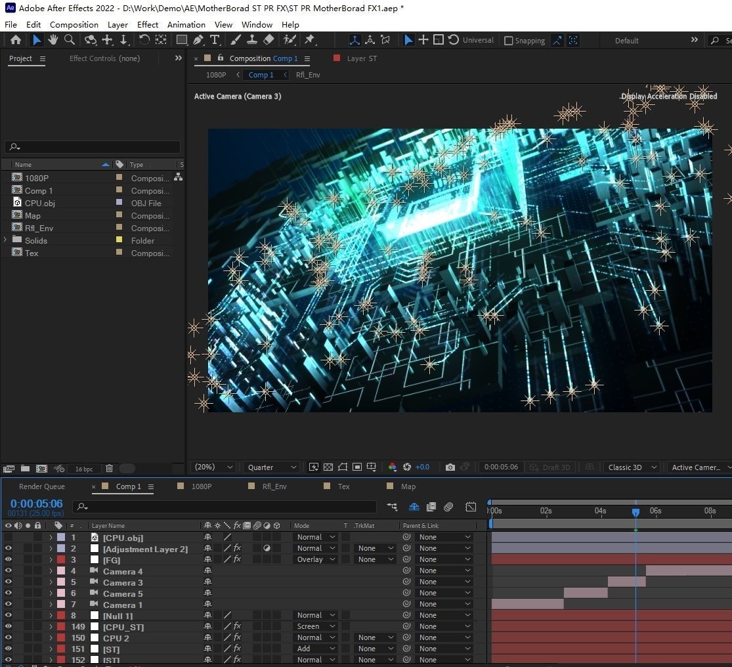Open blending mode dropdown for CPU_ST layer

[x=316, y=626]
